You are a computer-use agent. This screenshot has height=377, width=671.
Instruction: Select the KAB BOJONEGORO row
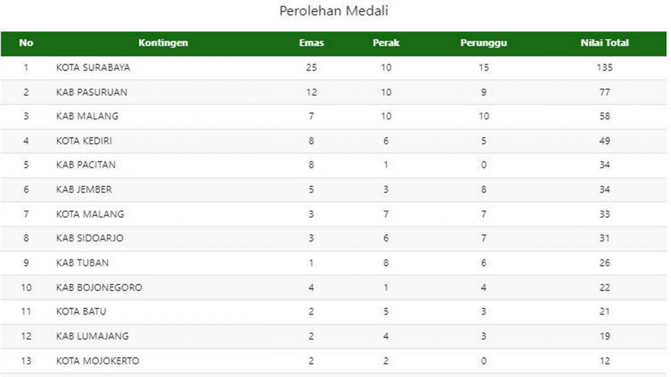[x=333, y=287]
